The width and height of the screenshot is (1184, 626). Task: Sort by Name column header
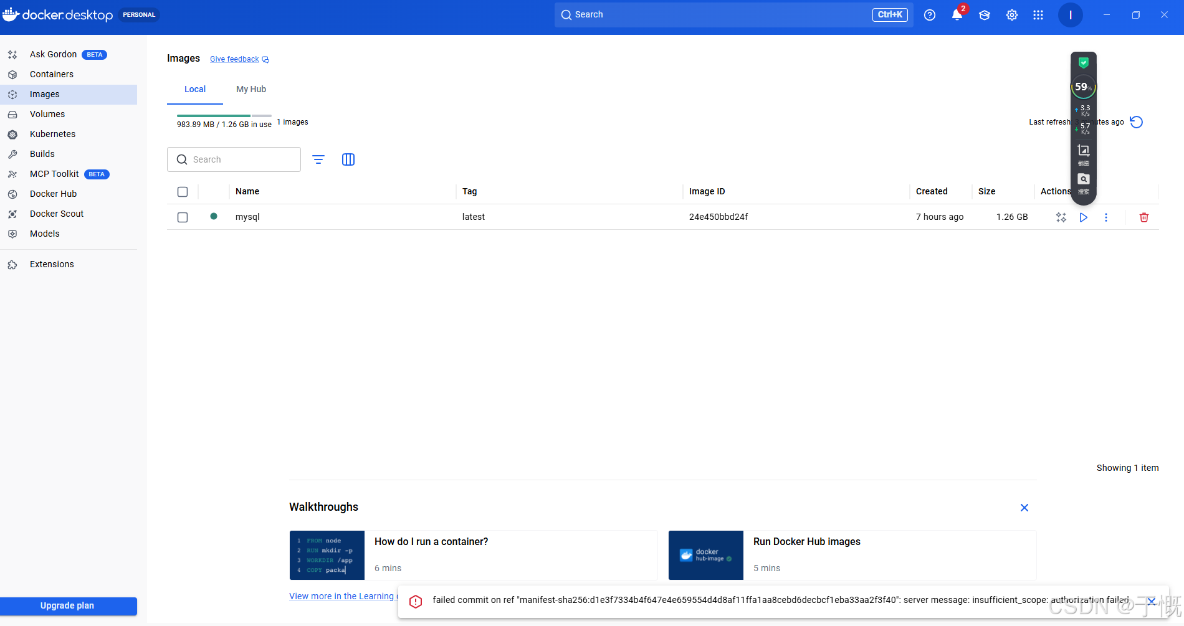(247, 191)
